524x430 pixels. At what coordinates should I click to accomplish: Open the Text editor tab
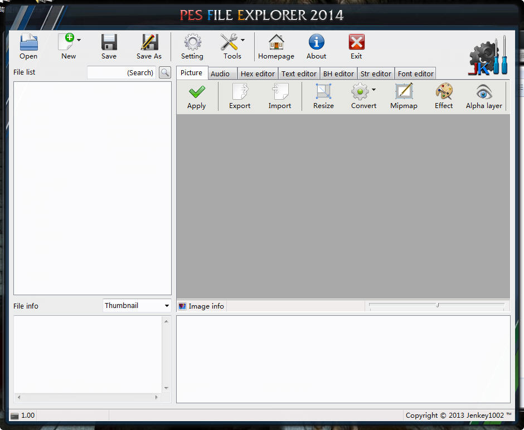[x=299, y=74]
